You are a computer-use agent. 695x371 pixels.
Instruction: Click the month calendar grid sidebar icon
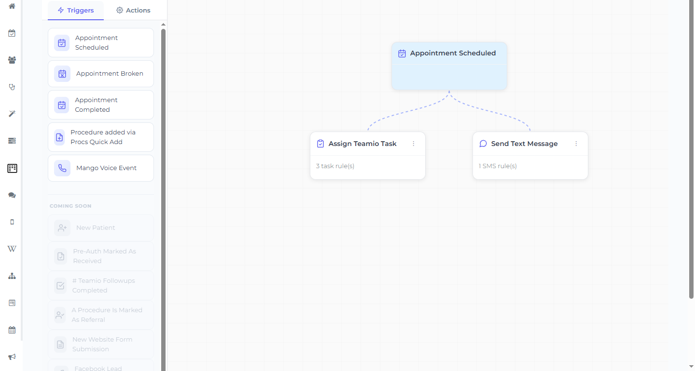(x=12, y=330)
